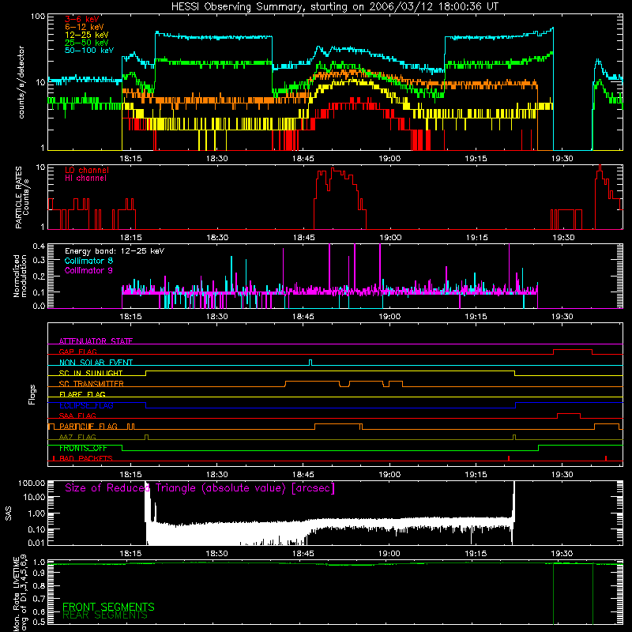The width and height of the screenshot is (632, 632).
Task: Click the Flags panel axis label
Action: click(32, 394)
